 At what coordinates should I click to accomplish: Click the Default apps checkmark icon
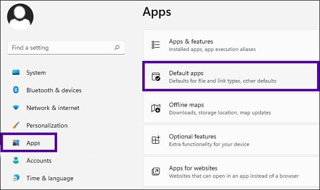point(156,77)
